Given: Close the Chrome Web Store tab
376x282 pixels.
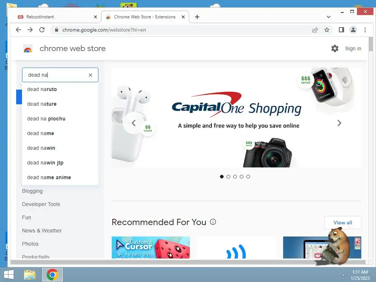Looking at the screenshot, I should coord(183,17).
